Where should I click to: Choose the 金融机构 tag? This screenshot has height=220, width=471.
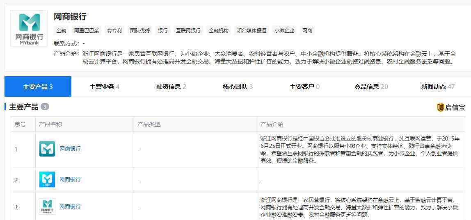pyautogui.click(x=219, y=31)
